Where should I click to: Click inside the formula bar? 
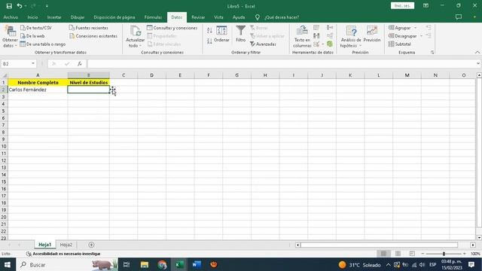pos(281,64)
